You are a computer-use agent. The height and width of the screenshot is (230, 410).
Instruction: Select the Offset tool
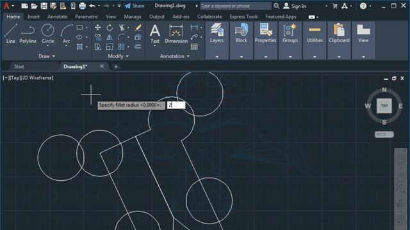138,47
